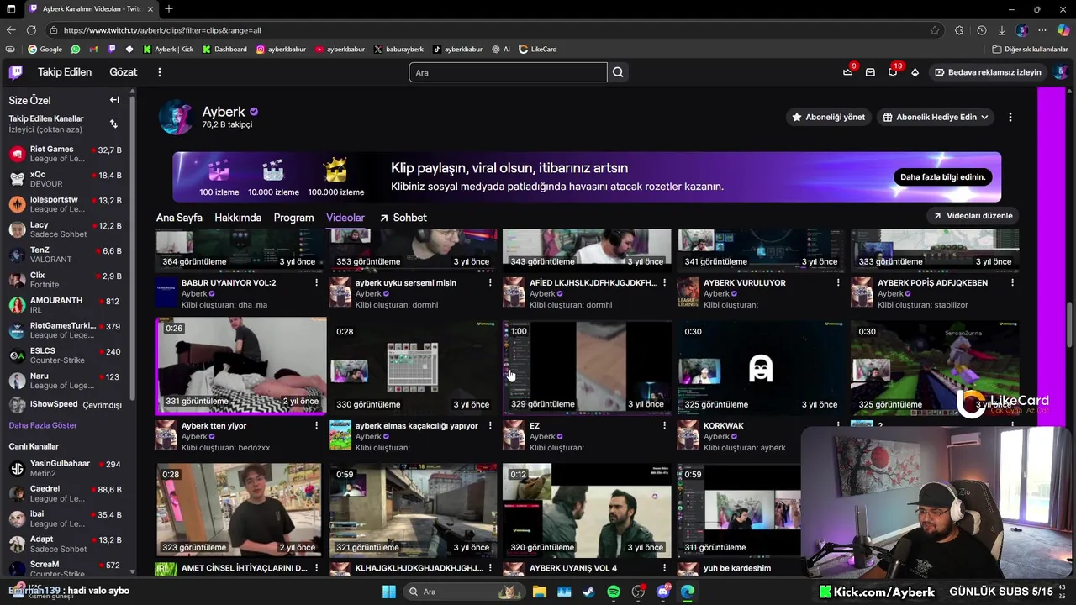Reload the browser page
The width and height of the screenshot is (1076, 605).
coord(31,30)
